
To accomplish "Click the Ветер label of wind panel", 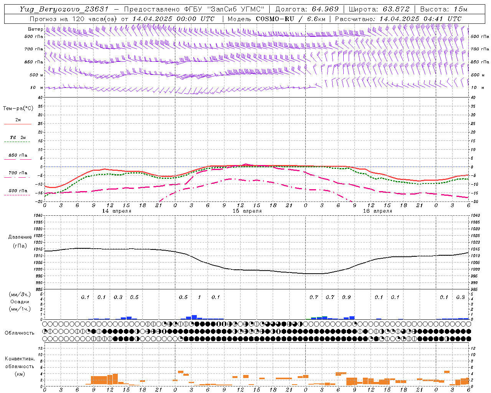I will click(35, 29).
